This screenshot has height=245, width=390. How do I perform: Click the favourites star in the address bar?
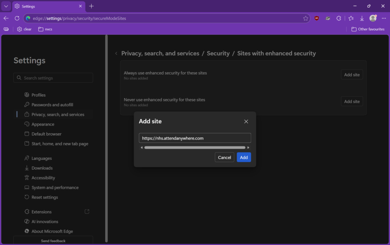tap(306, 18)
